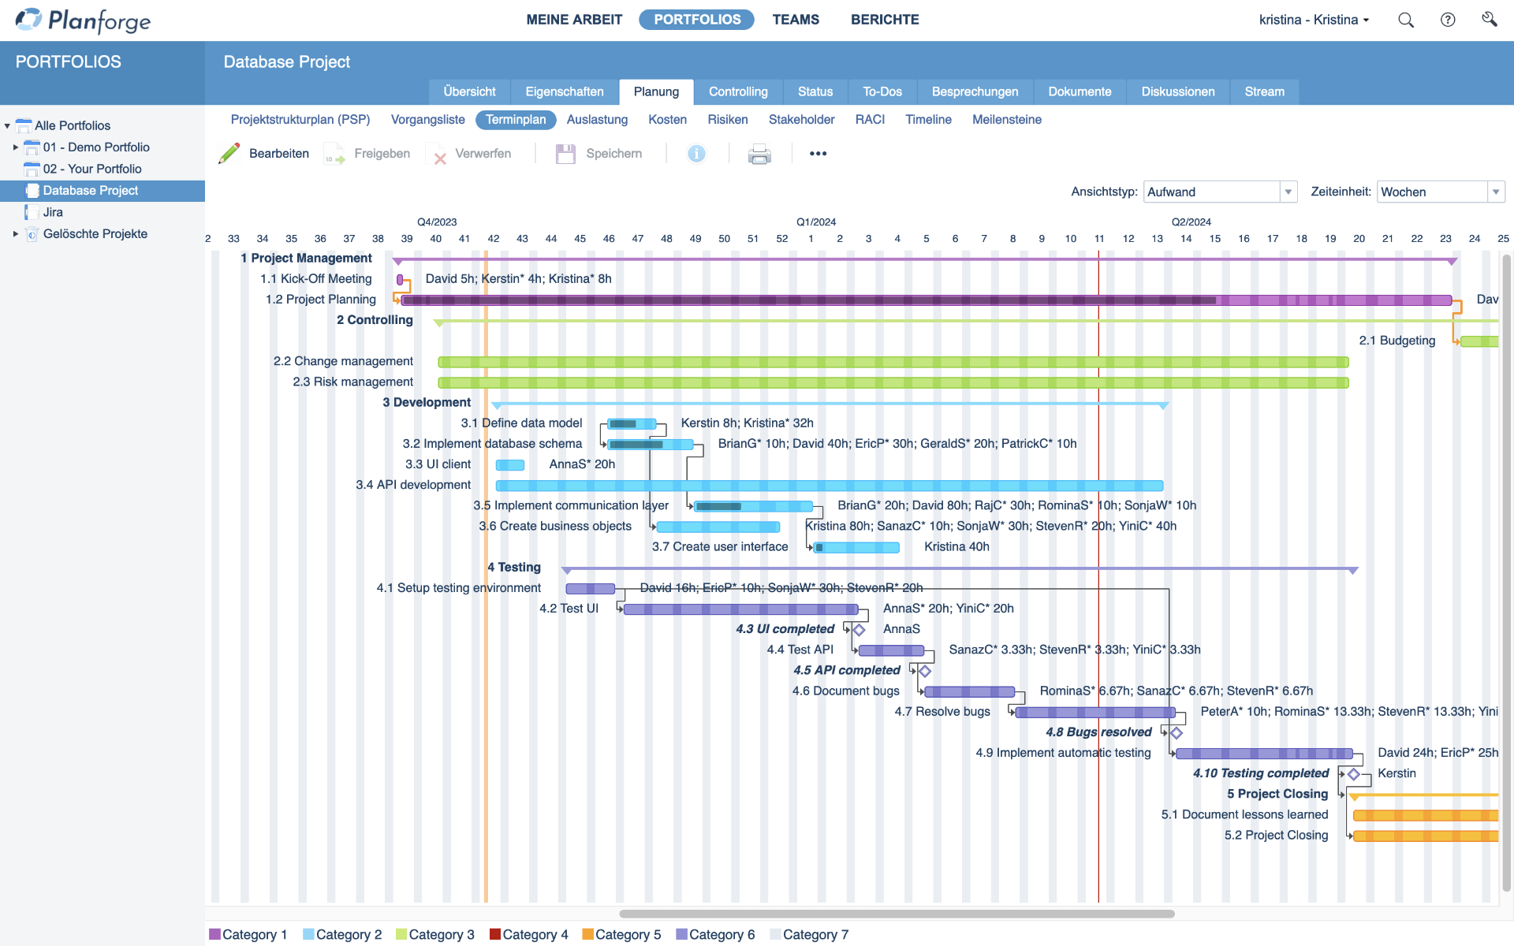Click the search magnifier icon
This screenshot has height=946, width=1514.
coord(1406,20)
